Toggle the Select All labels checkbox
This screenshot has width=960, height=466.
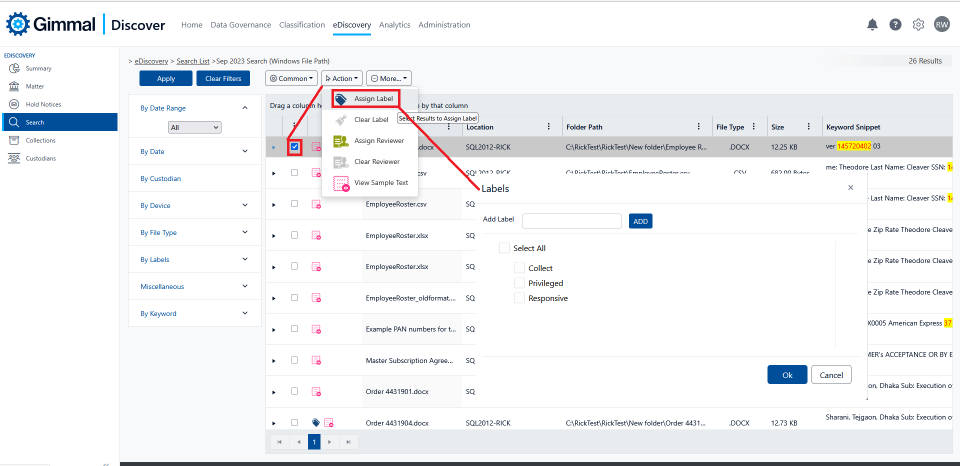(504, 248)
